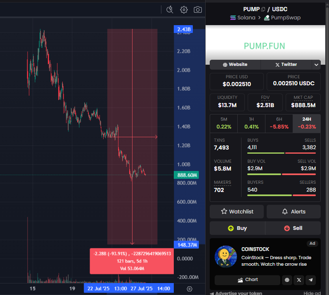Click the star icon on Watchlist

pyautogui.click(x=224, y=211)
